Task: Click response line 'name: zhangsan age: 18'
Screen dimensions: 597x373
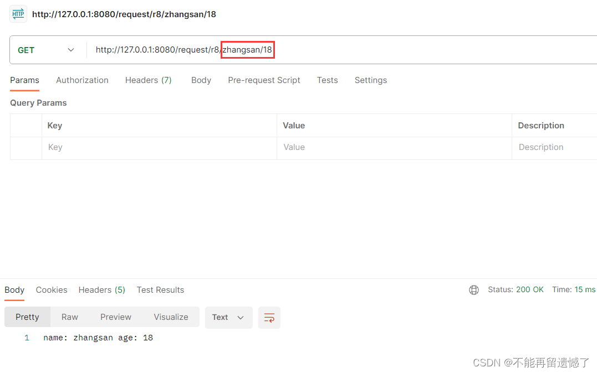Action: point(98,338)
